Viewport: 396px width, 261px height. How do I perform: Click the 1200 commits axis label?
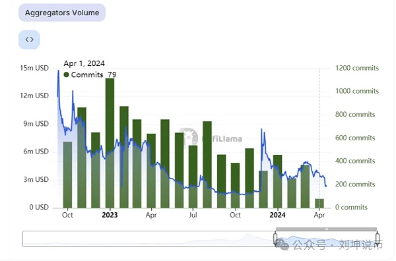click(357, 68)
